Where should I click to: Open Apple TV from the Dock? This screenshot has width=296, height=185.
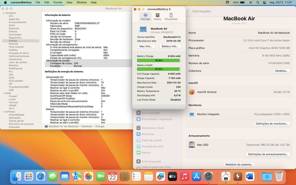point(173,176)
